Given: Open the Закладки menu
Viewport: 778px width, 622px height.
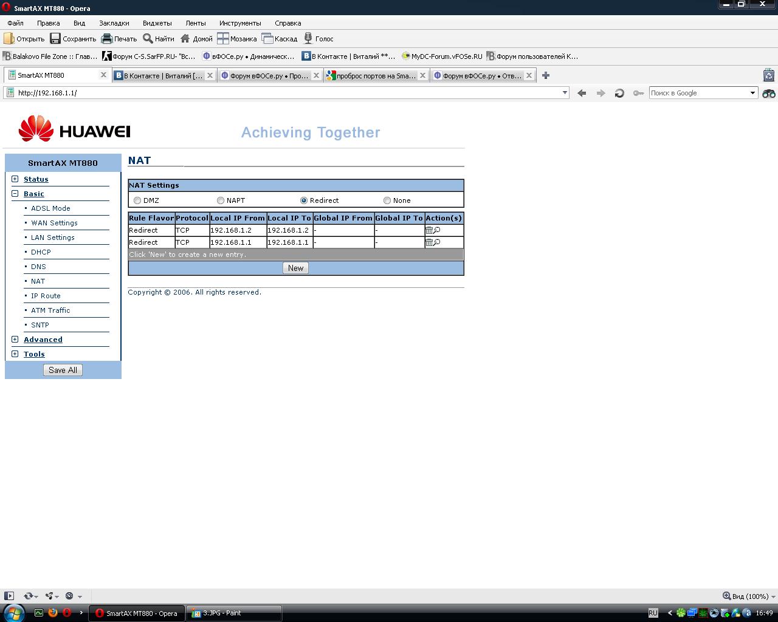Looking at the screenshot, I should pyautogui.click(x=114, y=23).
